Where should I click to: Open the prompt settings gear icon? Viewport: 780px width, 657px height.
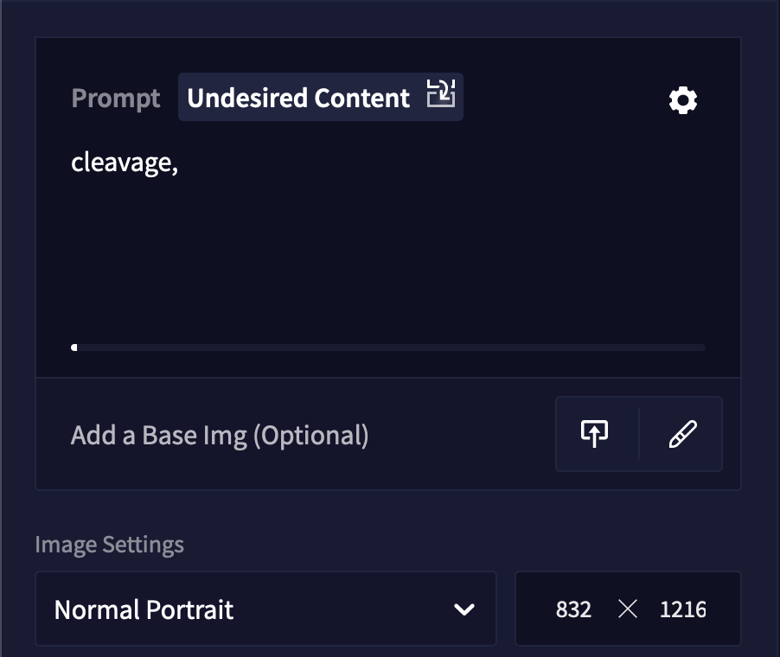coord(683,100)
